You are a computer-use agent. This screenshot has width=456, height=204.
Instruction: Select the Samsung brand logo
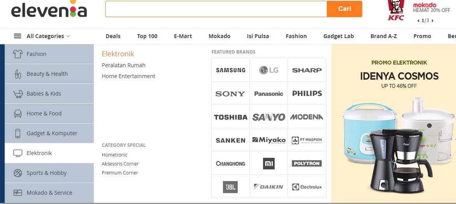tap(231, 70)
